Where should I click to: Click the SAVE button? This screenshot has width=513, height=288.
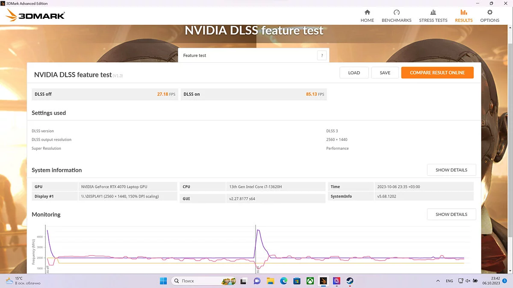coord(385,73)
